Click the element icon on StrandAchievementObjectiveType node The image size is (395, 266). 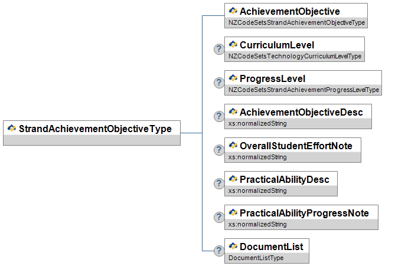coord(12,128)
